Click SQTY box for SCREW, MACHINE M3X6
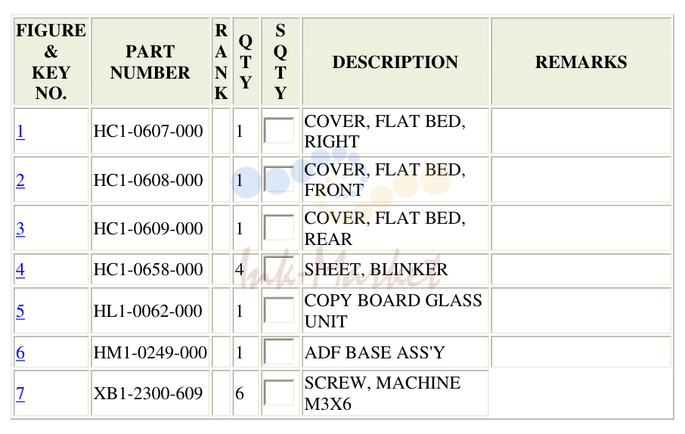Image resolution: width=685 pixels, height=434 pixels. pyautogui.click(x=279, y=393)
